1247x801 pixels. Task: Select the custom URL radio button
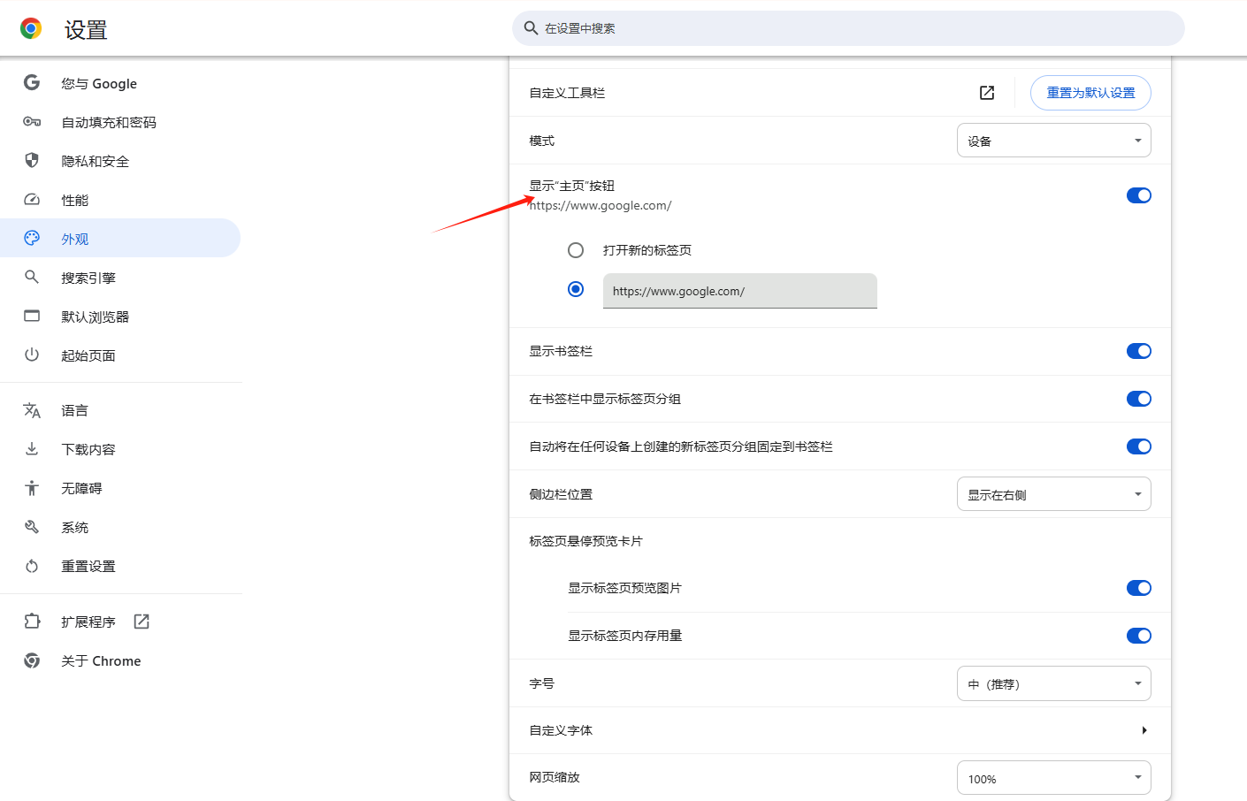coord(576,289)
